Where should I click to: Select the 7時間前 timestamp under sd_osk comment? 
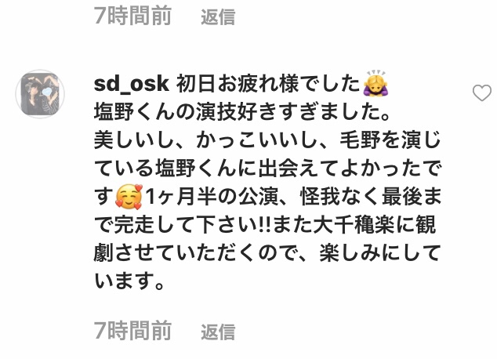pos(132,331)
